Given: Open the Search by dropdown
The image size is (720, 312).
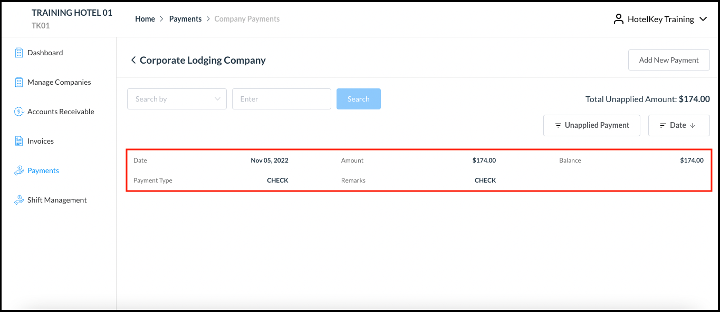Looking at the screenshot, I should coord(177,99).
